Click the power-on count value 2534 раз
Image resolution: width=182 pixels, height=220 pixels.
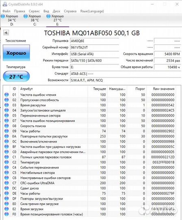pyautogui.click(x=167, y=61)
